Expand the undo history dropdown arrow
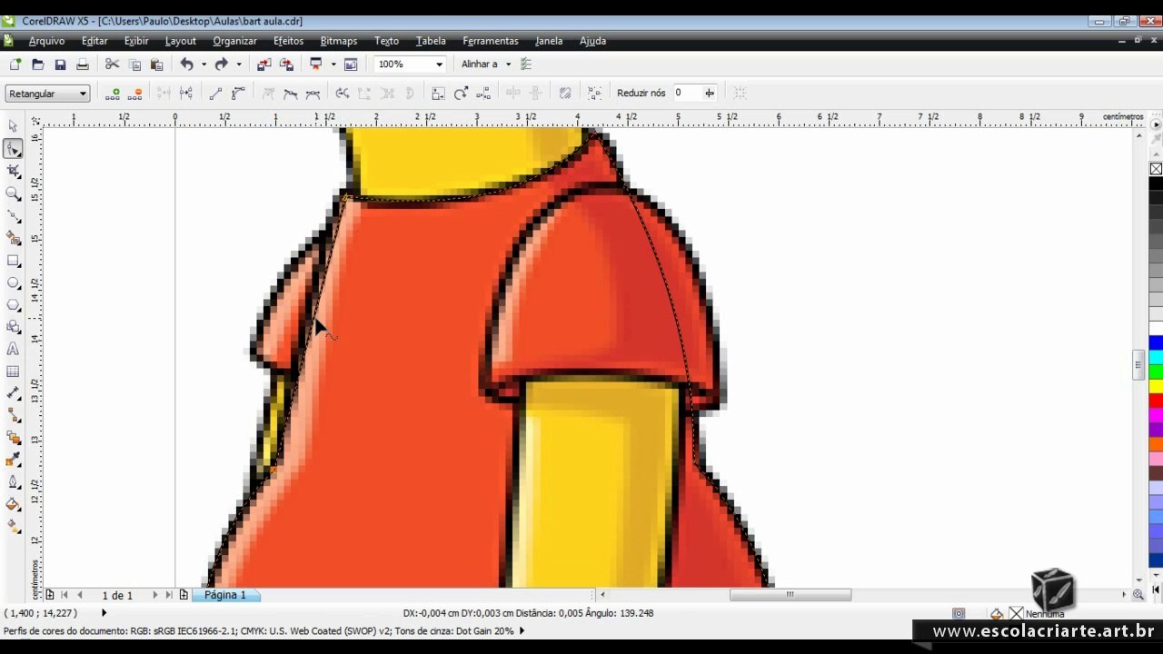Viewport: 1163px width, 654px height. (x=204, y=64)
